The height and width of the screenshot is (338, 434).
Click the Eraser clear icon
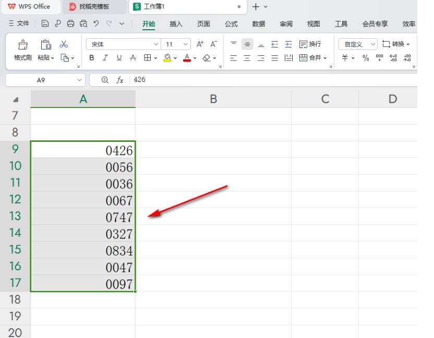(x=207, y=58)
